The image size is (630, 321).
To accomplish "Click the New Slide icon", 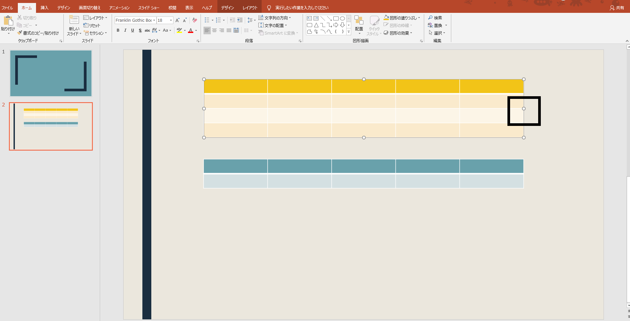I will (x=74, y=20).
